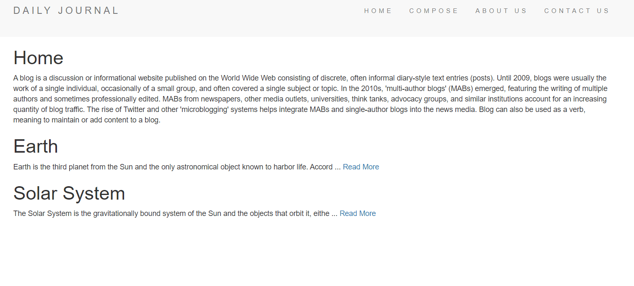The width and height of the screenshot is (634, 286).
Task: Follow Read More for Solar System post
Action: (x=357, y=213)
